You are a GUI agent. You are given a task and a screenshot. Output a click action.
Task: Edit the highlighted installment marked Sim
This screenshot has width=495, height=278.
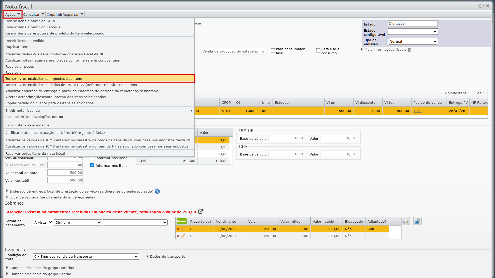[183, 229]
